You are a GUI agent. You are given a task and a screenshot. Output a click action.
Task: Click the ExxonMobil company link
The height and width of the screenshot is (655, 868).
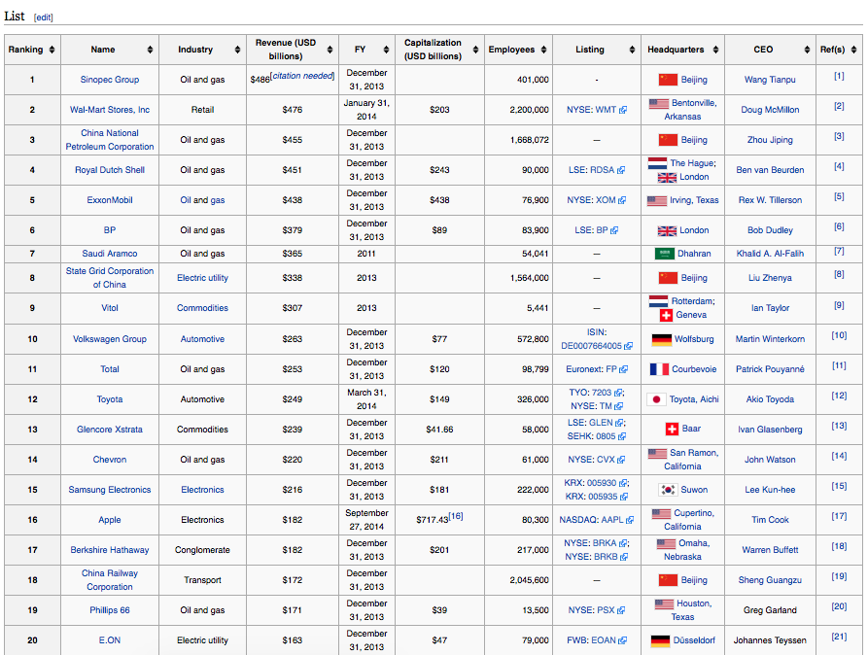pos(110,200)
